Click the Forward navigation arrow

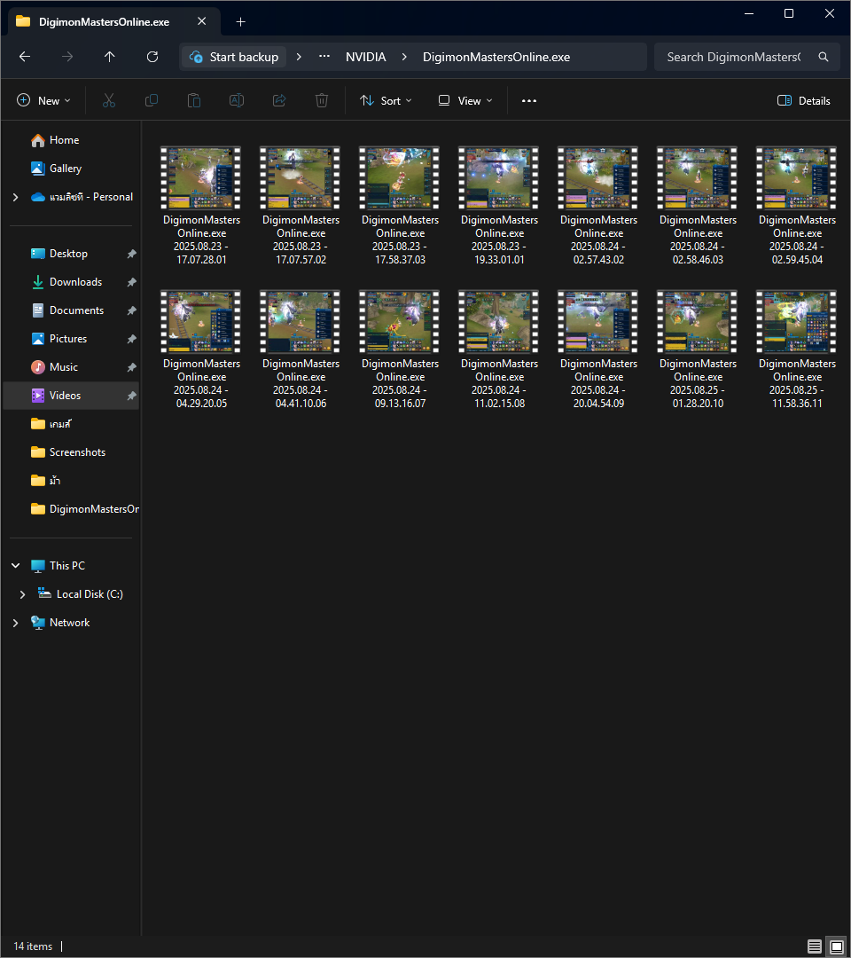click(x=67, y=57)
